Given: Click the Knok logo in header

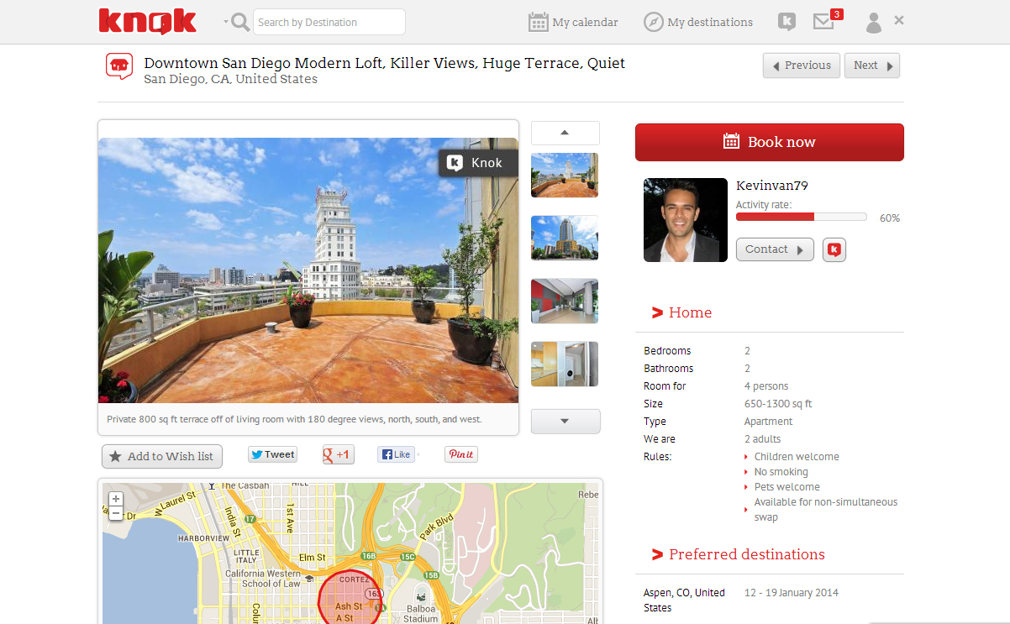Looking at the screenshot, I should (x=147, y=22).
